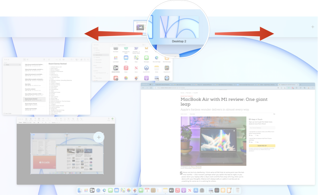Open the media dropdown in Notes toolbar
The image size is (318, 195).
tap(77, 59)
